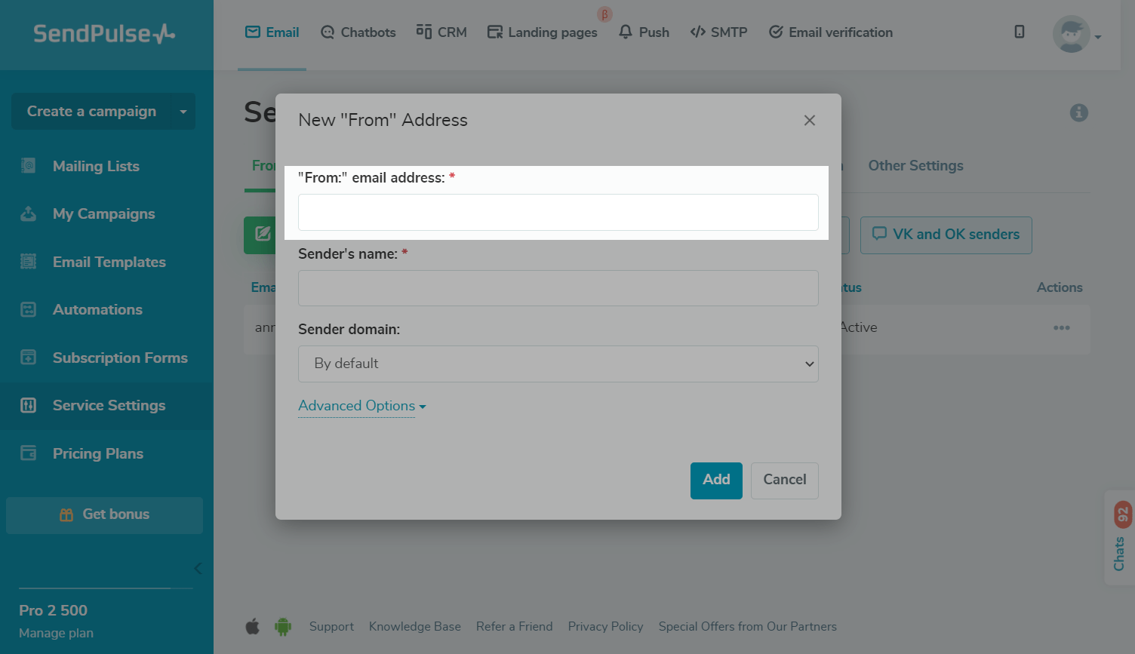Click the Android app icon in footer

tap(283, 626)
